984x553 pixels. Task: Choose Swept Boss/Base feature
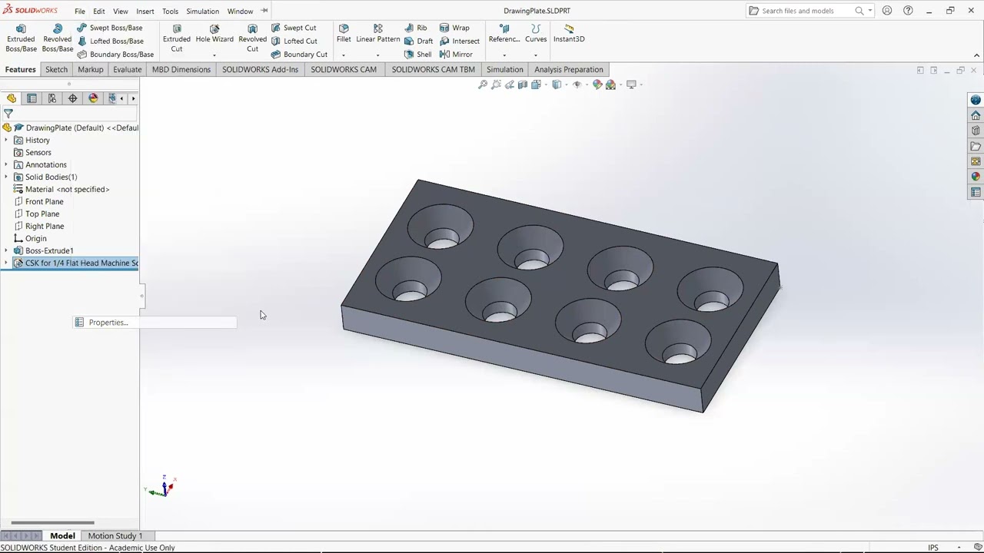point(110,28)
